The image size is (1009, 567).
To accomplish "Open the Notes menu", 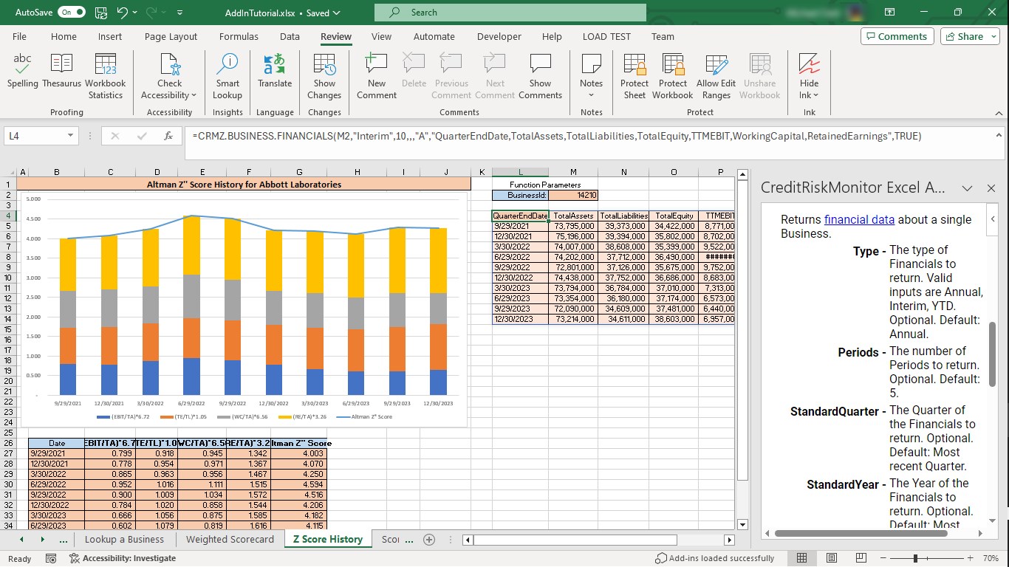I will pos(591,76).
